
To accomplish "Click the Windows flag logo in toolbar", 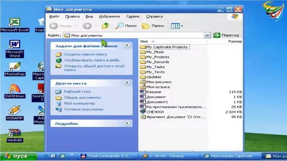I will point(235,17).
